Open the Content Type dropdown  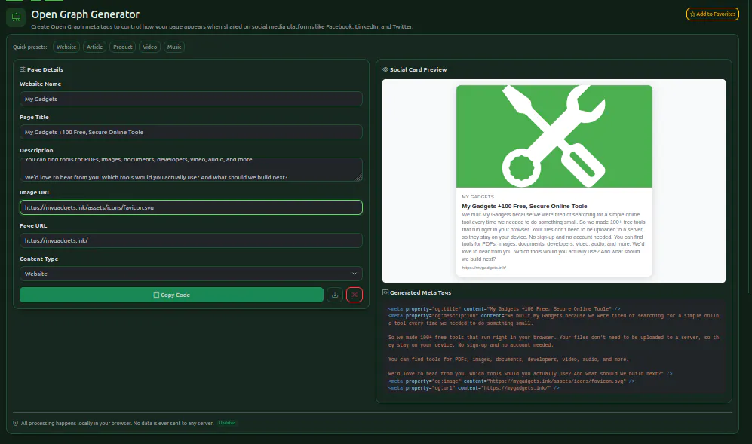[191, 274]
